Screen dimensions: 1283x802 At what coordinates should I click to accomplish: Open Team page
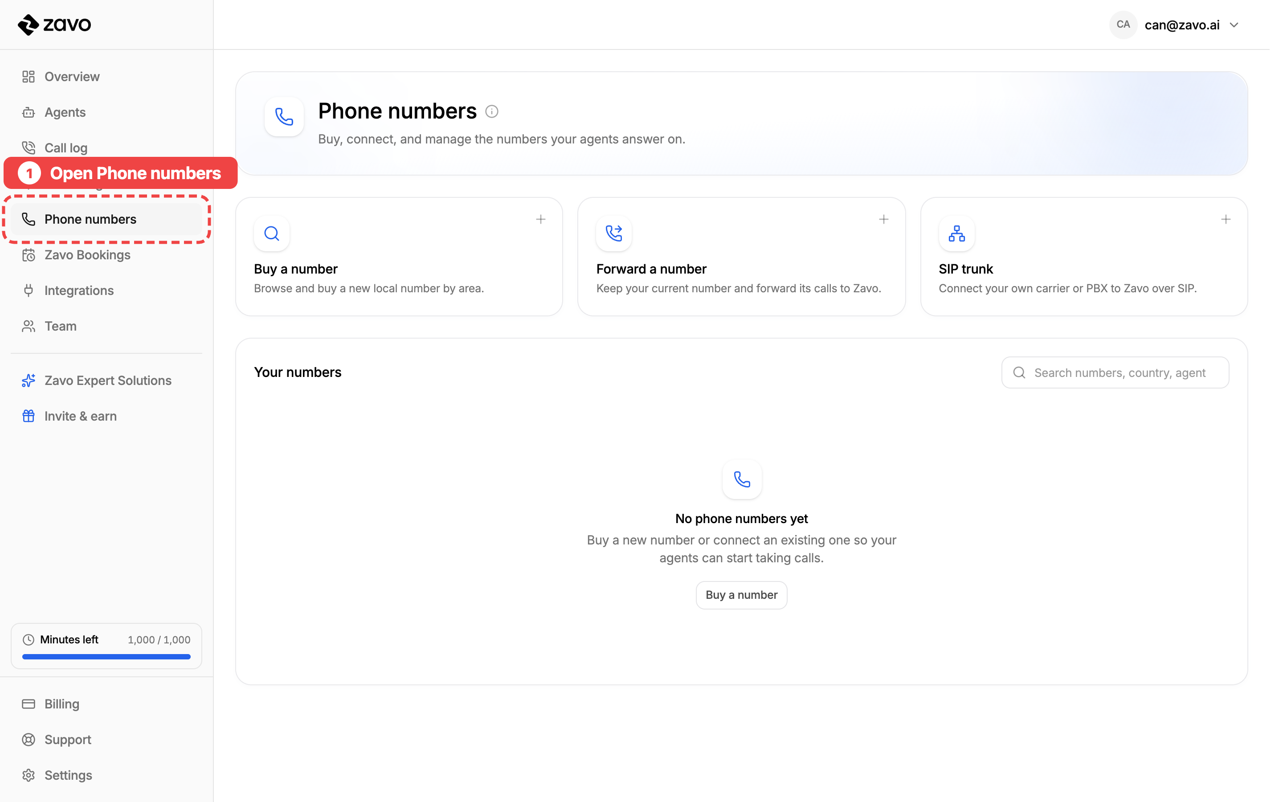[106, 326]
